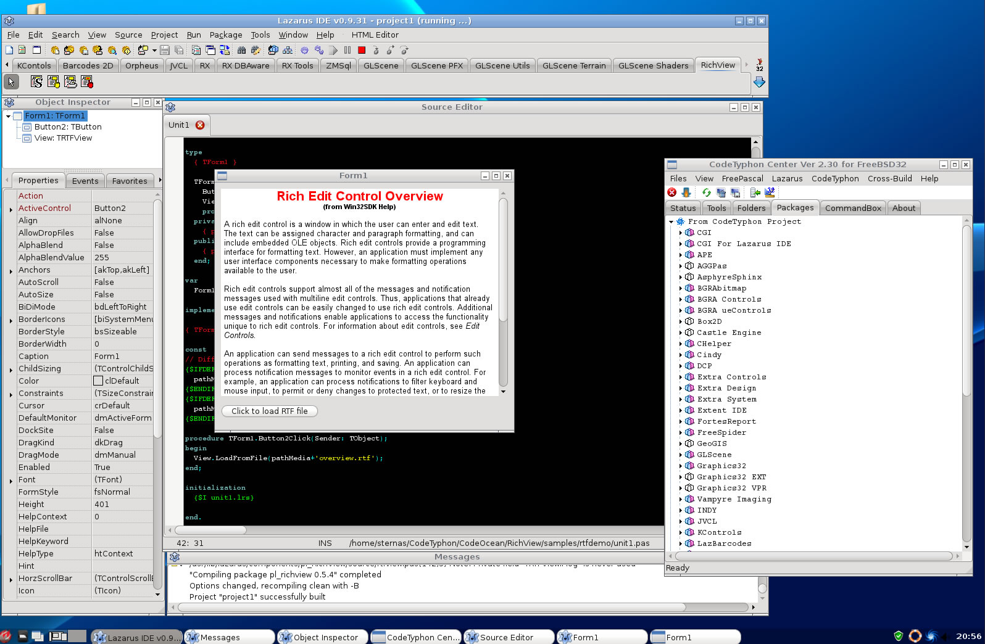Click the Toggle Form/Unit icon
Viewport: 985px width, 644px height.
point(225,50)
